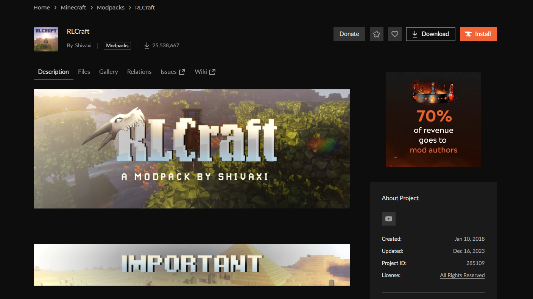Click the RLCraft project avatar thumbnail

[x=46, y=39]
